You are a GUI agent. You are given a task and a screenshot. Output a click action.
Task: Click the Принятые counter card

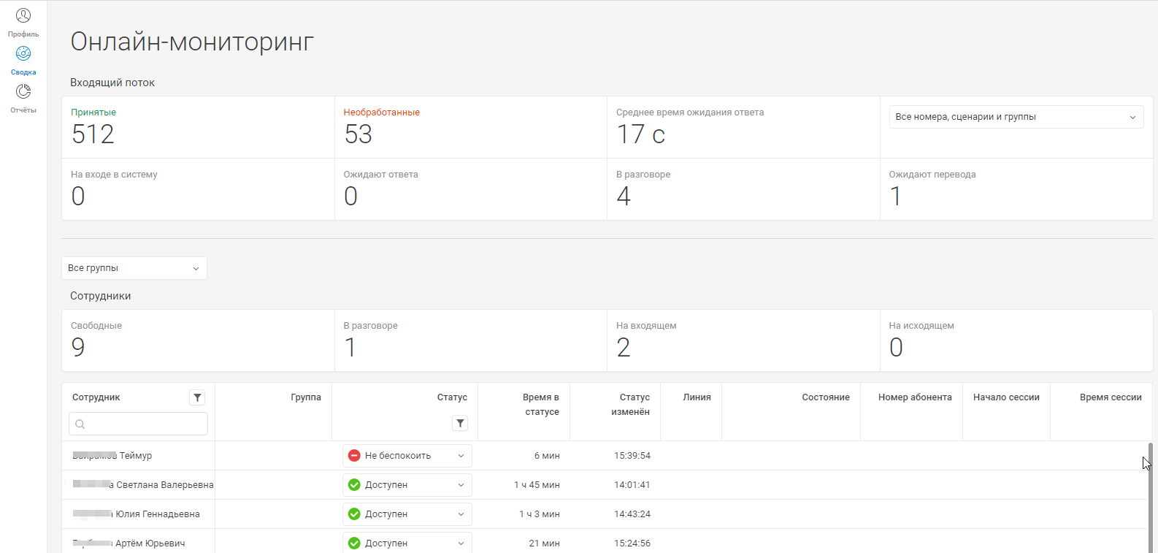(198, 127)
